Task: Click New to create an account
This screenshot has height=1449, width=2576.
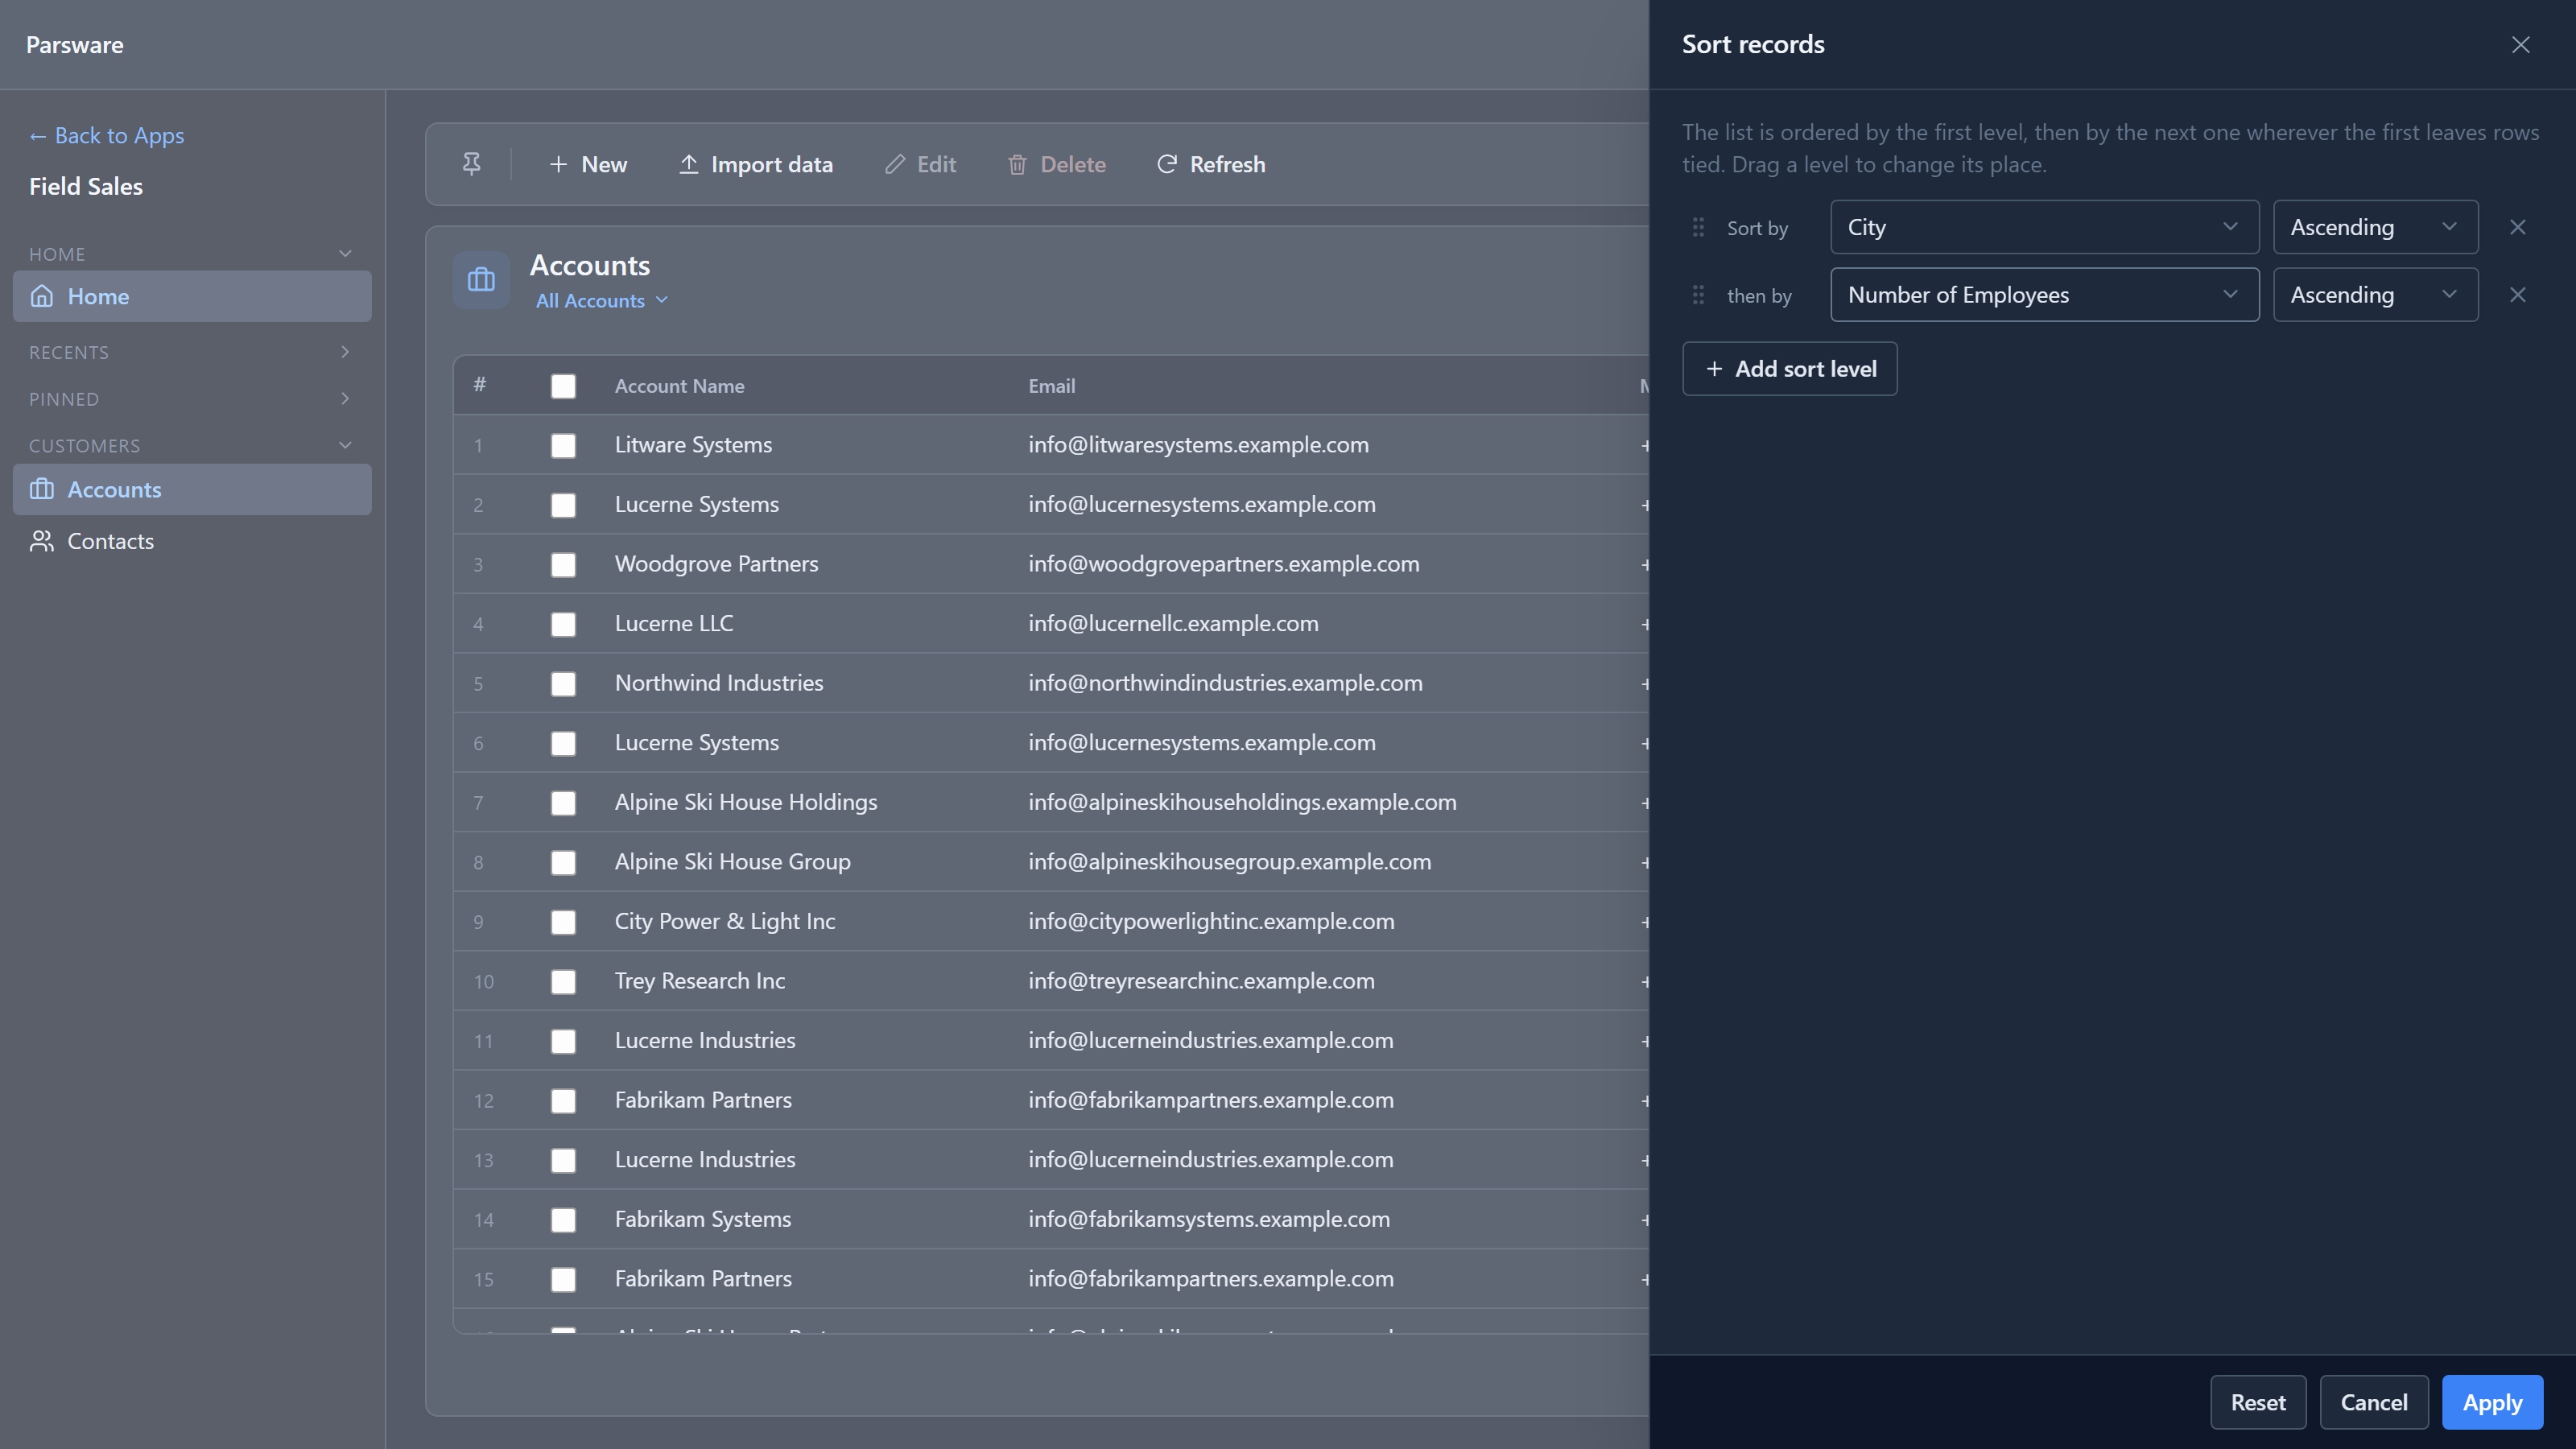Action: pos(588,164)
